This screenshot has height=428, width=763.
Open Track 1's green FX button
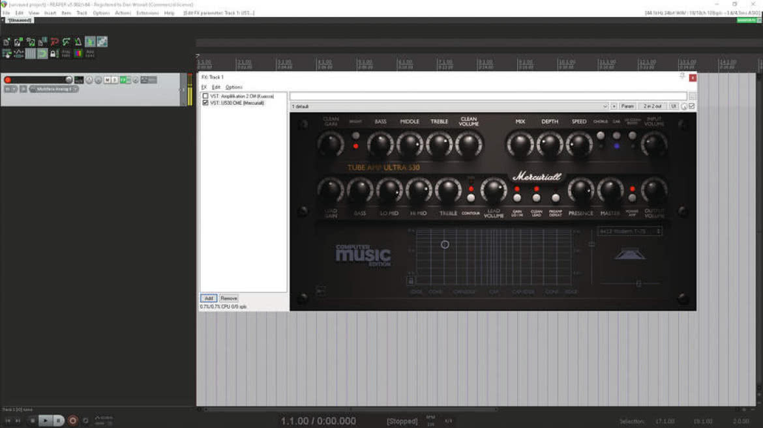coord(124,79)
